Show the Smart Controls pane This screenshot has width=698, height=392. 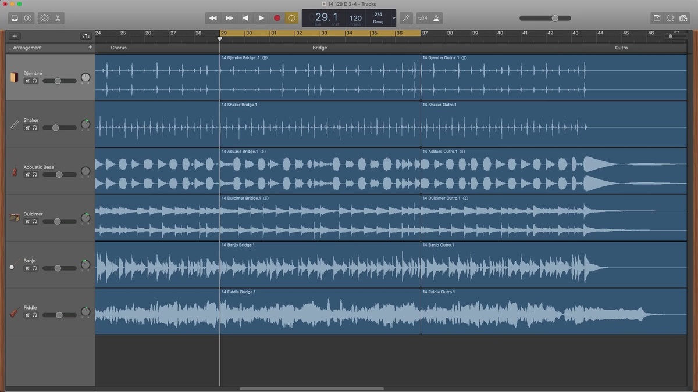[45, 18]
